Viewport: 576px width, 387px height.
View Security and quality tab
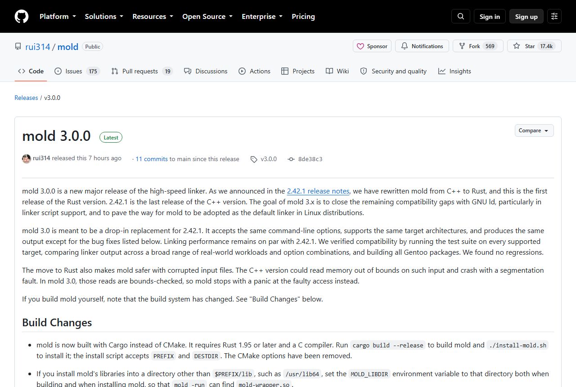393,71
